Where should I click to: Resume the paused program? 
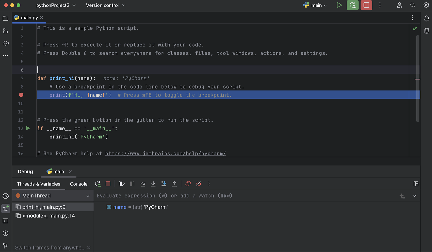(121, 184)
